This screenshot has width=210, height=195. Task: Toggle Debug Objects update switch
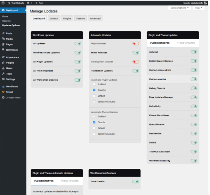pyautogui.click(x=194, y=88)
